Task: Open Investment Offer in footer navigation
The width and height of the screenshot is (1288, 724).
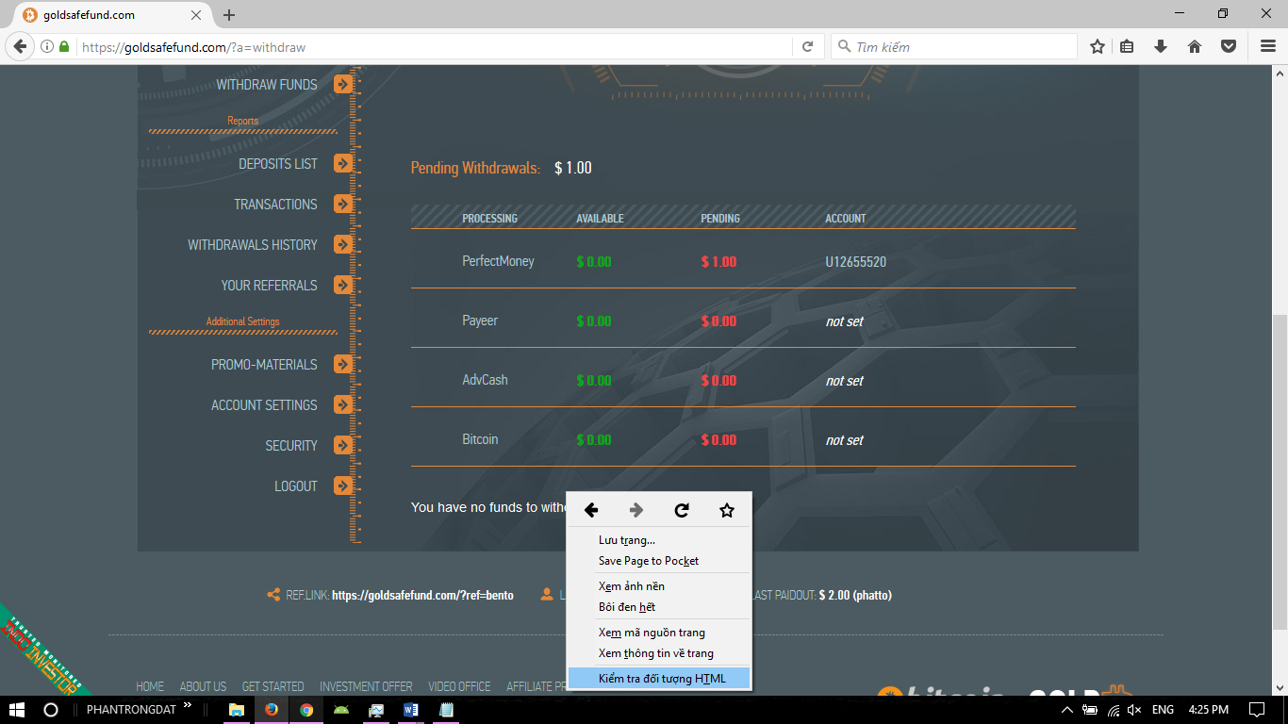Action: (366, 686)
